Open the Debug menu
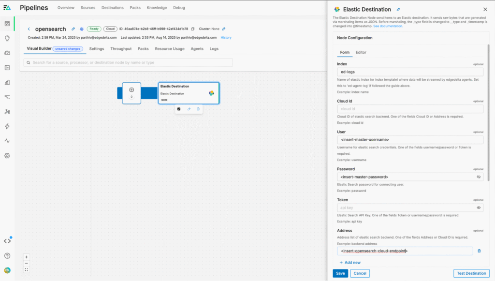The image size is (495, 281). point(179,8)
